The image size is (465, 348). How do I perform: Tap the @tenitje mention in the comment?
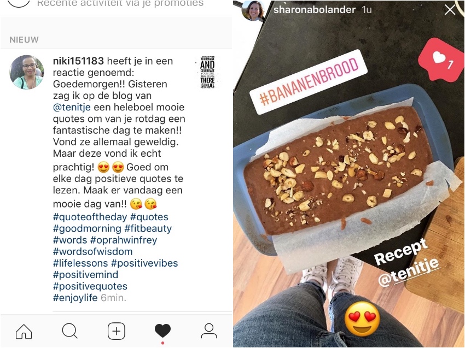(x=72, y=107)
